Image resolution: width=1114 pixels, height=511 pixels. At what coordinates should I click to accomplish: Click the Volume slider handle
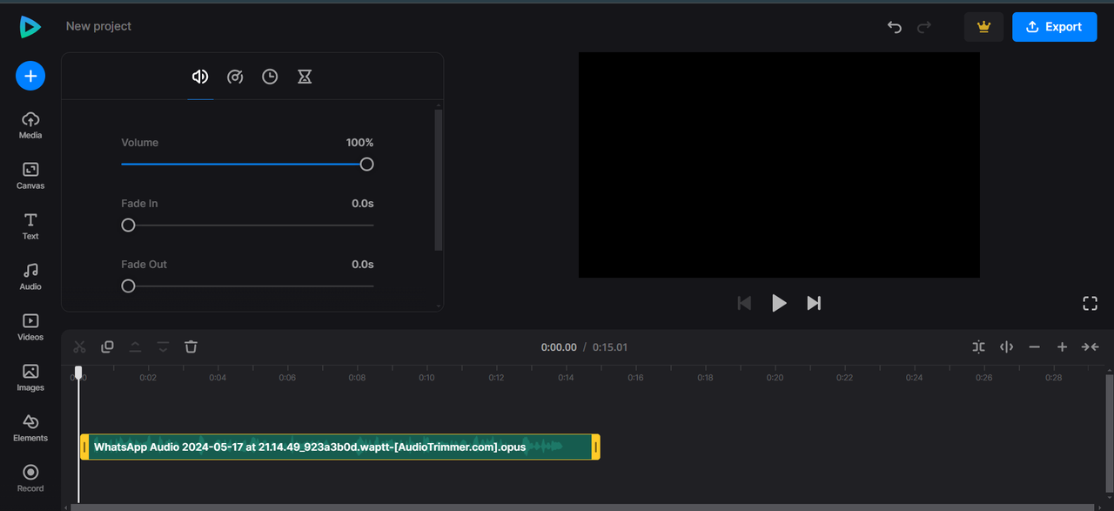tap(366, 164)
